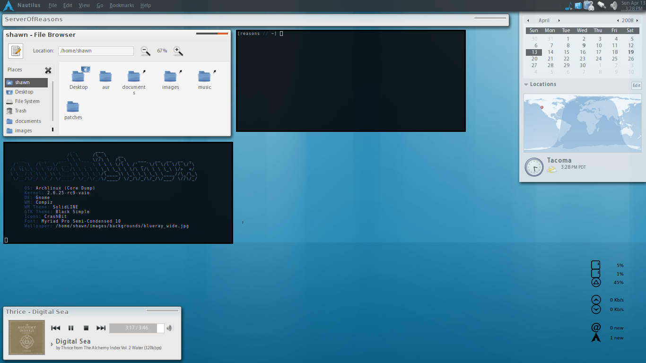Click the network cable tray icon
The image size is (646, 363).
pyautogui.click(x=602, y=5)
